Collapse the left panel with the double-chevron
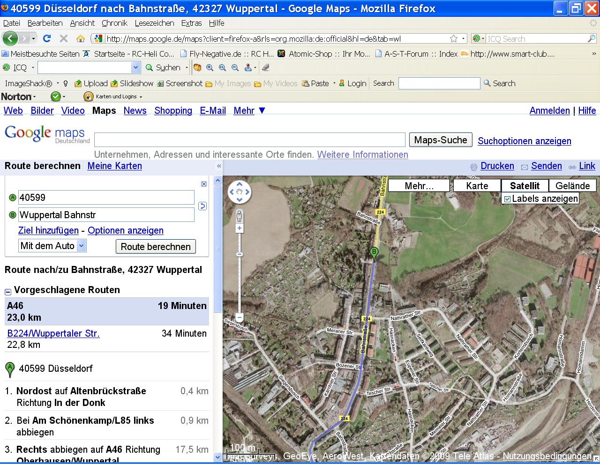The image size is (600, 464). 218,166
